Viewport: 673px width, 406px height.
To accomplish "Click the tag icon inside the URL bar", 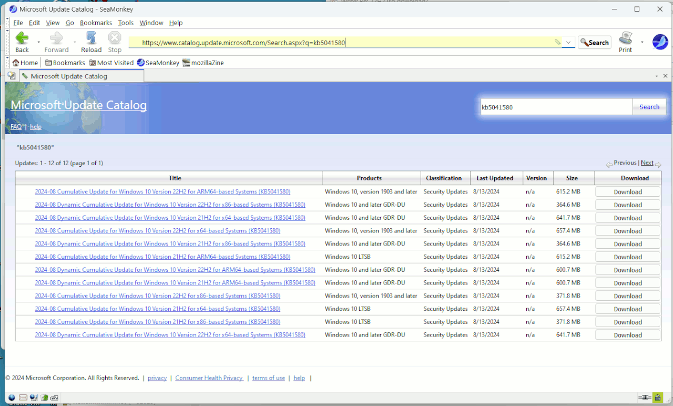I will [557, 42].
